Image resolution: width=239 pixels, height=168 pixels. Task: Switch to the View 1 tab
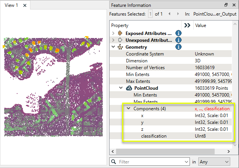[11, 6]
